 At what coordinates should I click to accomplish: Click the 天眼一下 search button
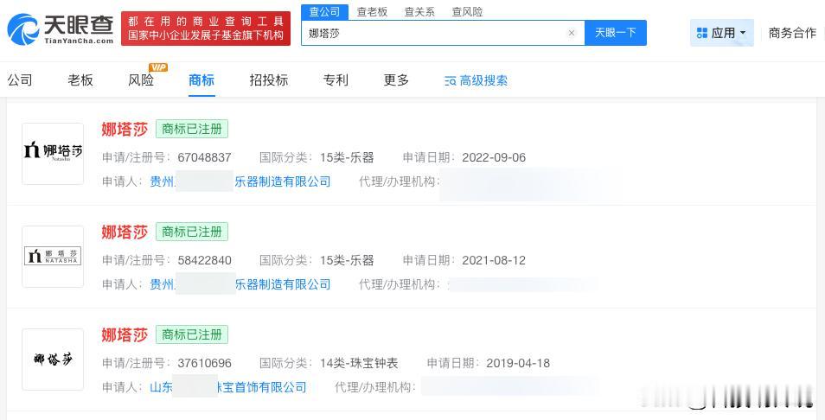tap(615, 33)
